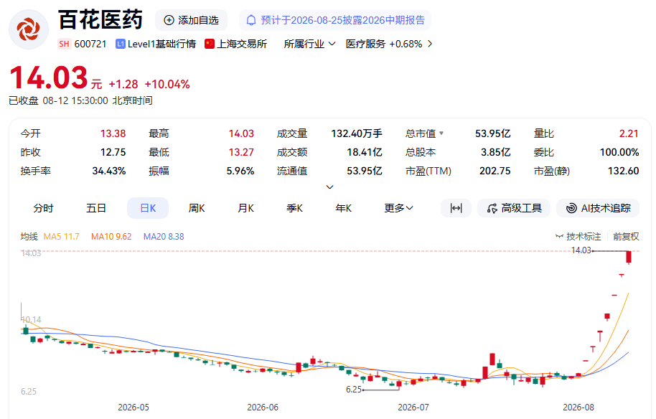Click the 市盈(静) 132.60 value

[x=624, y=171]
